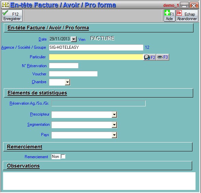Open customer search with F2 button

click(x=149, y=57)
